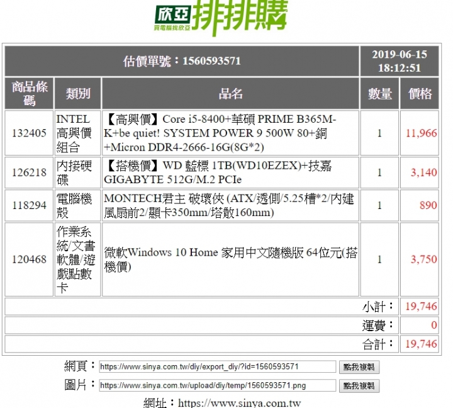Viewport: 453px width, 408px height.
Task: Click quantity 1 in row 132405
Action: point(379,133)
